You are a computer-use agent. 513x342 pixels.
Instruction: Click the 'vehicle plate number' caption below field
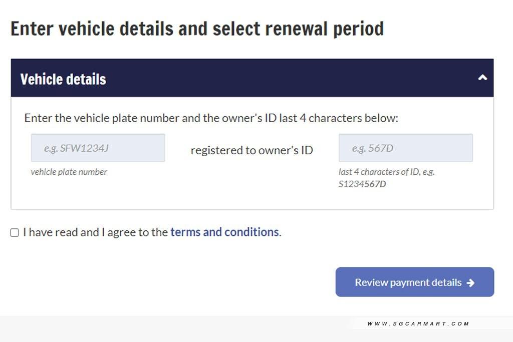pos(69,172)
